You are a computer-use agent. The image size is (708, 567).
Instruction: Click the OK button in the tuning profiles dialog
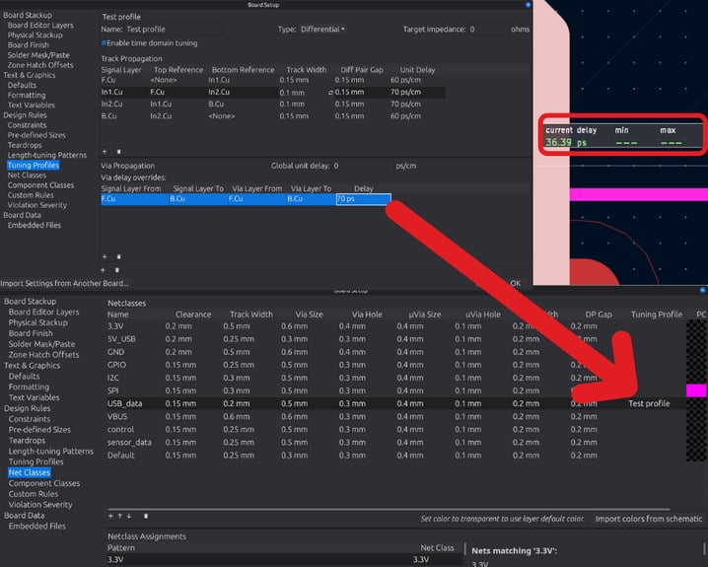515,283
